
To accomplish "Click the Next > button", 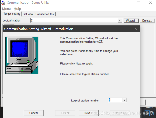I will pos(88,113).
